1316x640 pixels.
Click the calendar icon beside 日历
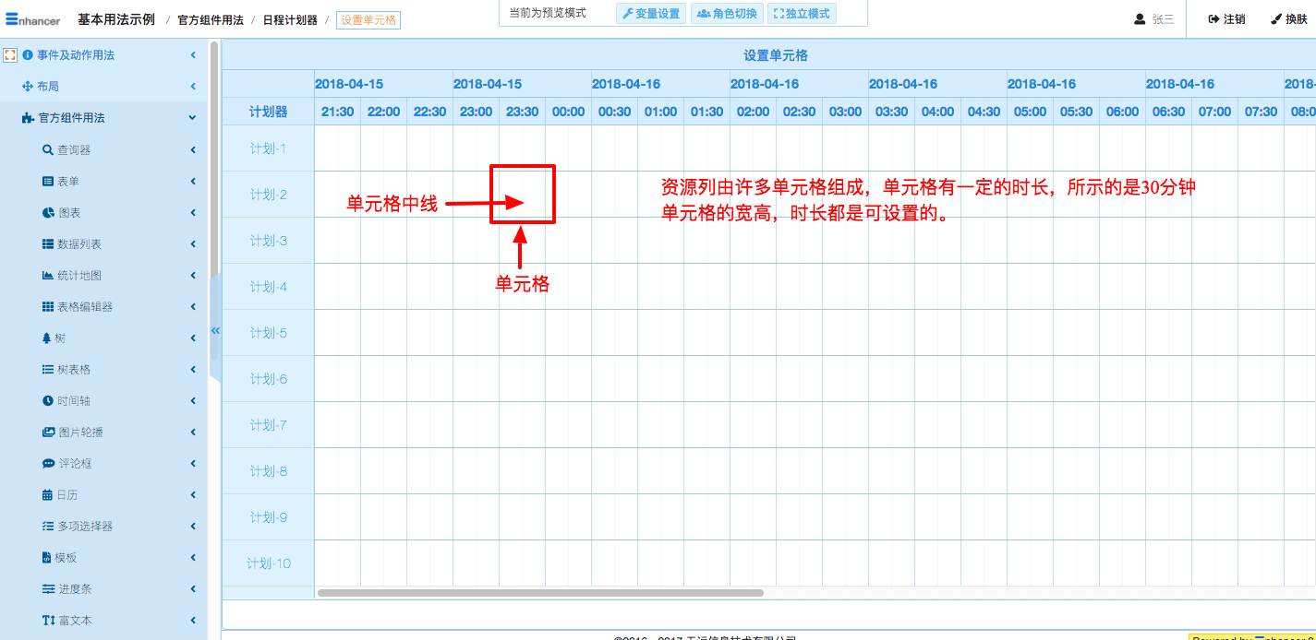click(x=48, y=495)
